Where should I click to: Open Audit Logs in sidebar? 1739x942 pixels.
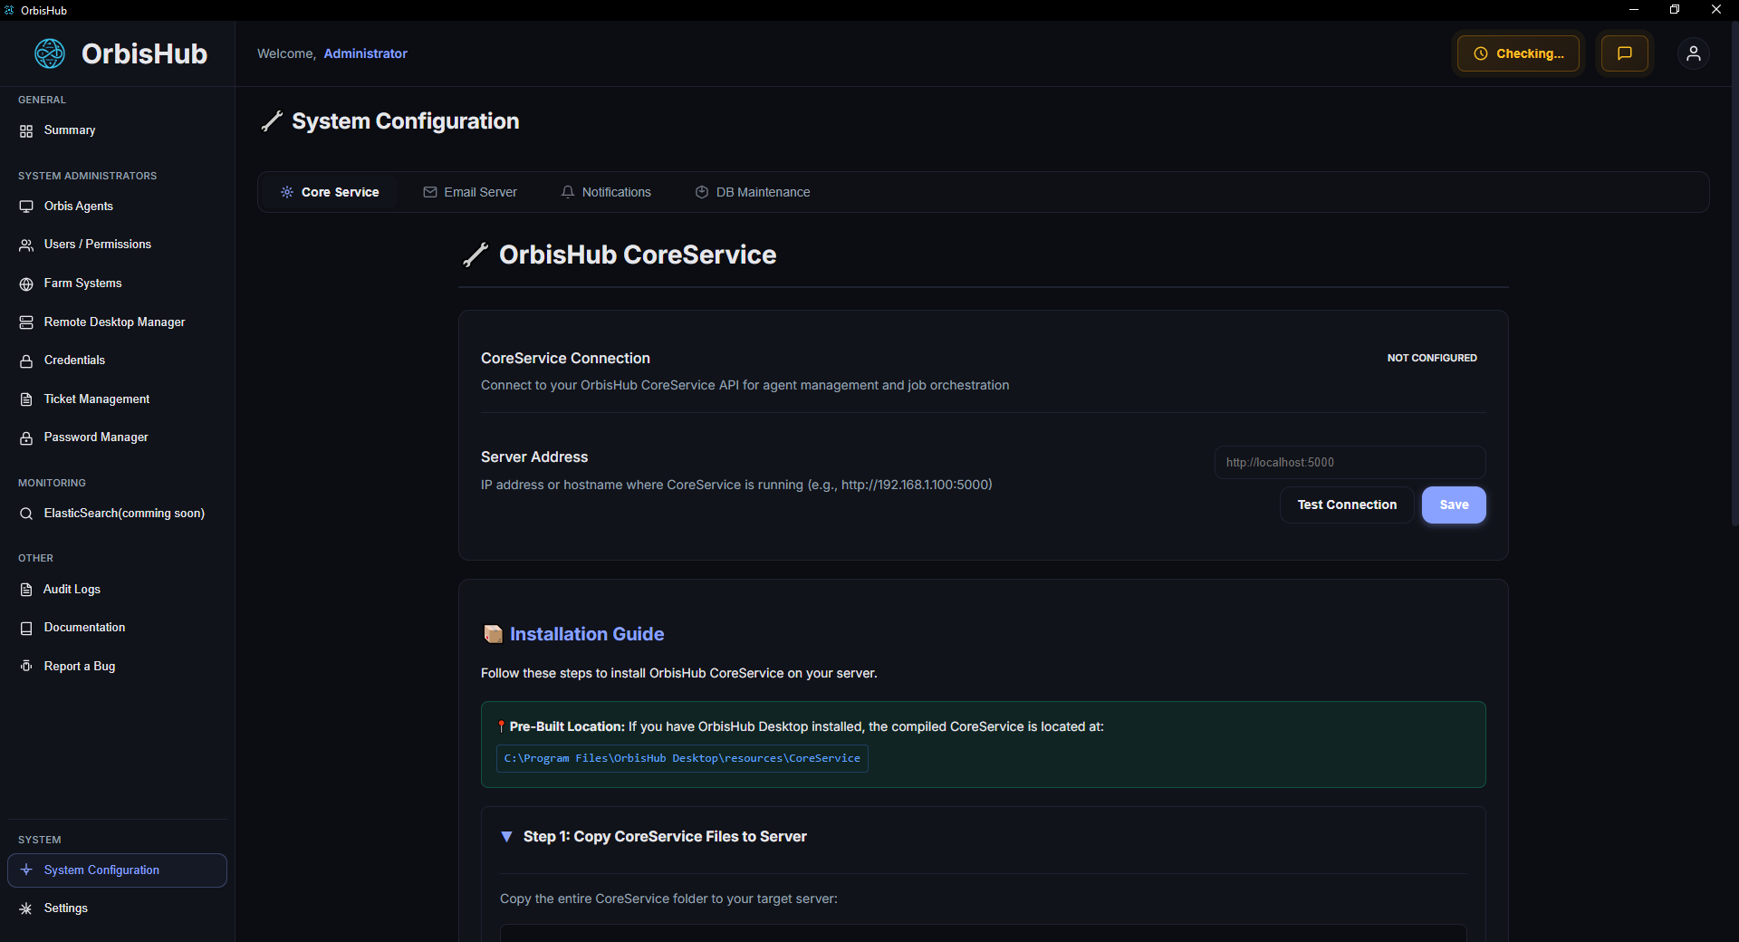[x=72, y=590]
